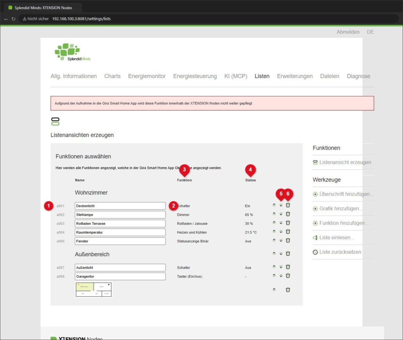This screenshot has width=403, height=340.
Task: Click the browser address bar URL
Action: 81,19
